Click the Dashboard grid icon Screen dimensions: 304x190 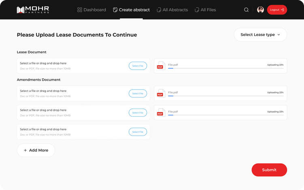click(x=79, y=10)
